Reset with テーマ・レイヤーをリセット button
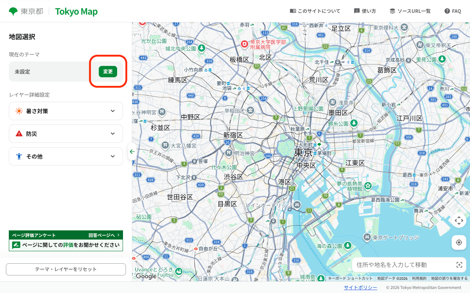This screenshot has height=293, width=470. pyautogui.click(x=66, y=269)
